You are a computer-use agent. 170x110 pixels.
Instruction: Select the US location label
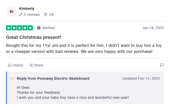tap(51, 15)
